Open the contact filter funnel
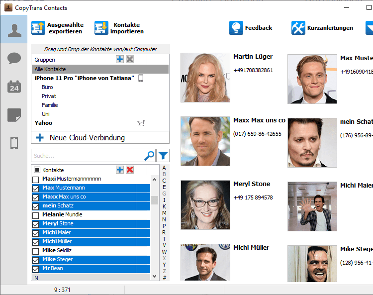 coord(163,156)
